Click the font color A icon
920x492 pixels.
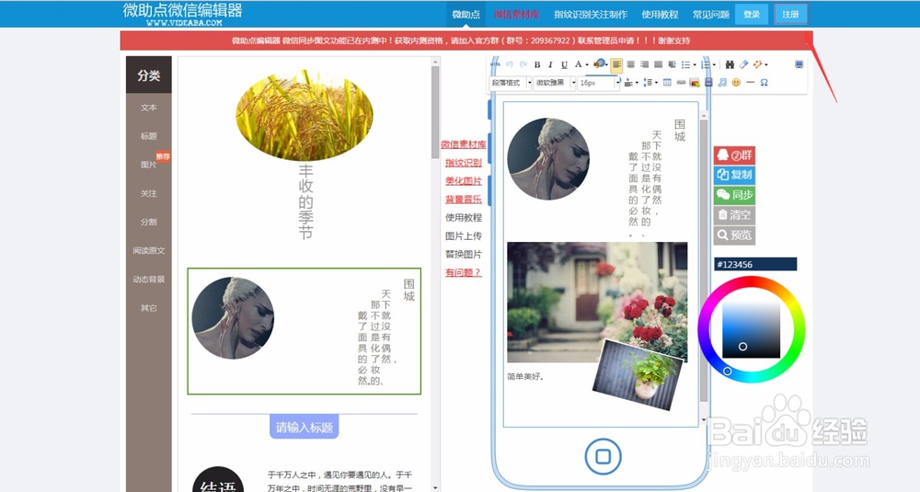pyautogui.click(x=578, y=64)
